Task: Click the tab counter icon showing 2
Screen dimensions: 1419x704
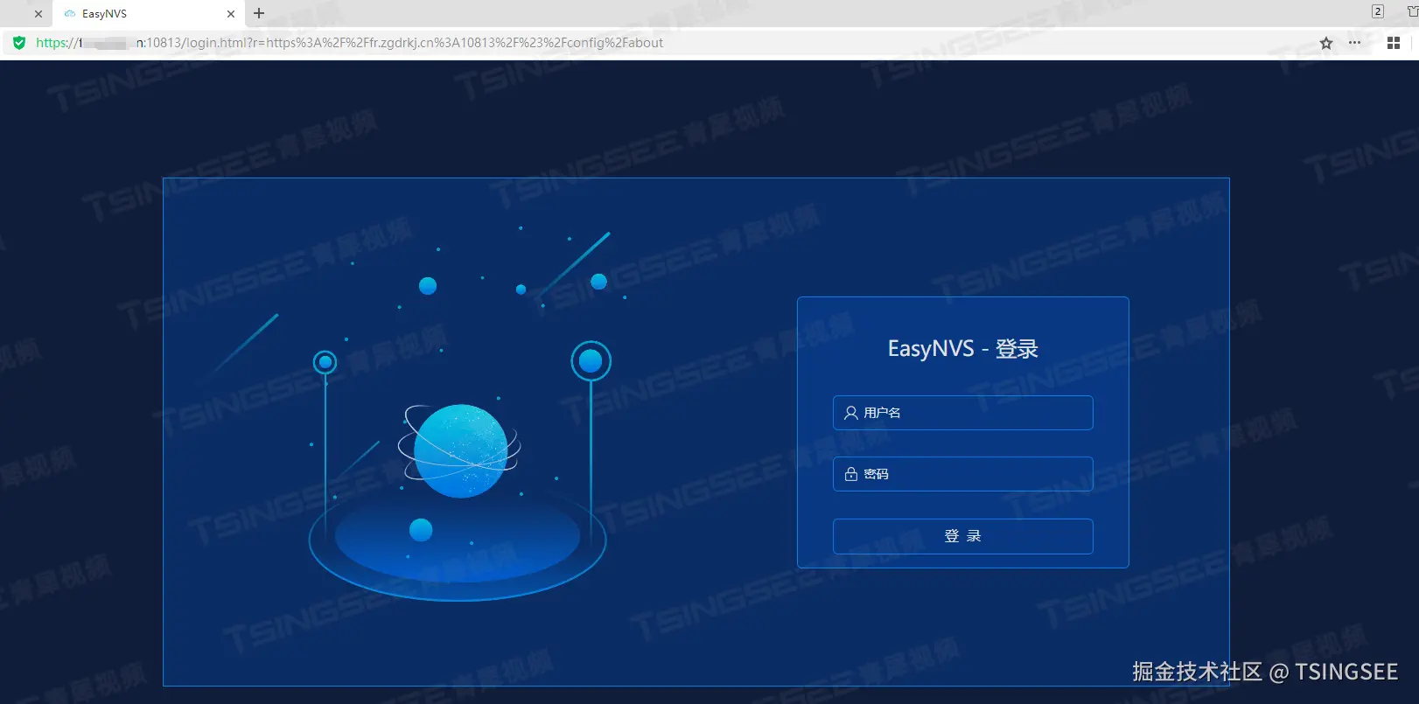Action: click(x=1378, y=11)
